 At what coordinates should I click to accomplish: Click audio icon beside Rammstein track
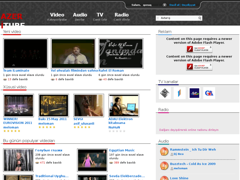pyautogui.click(x=164, y=151)
